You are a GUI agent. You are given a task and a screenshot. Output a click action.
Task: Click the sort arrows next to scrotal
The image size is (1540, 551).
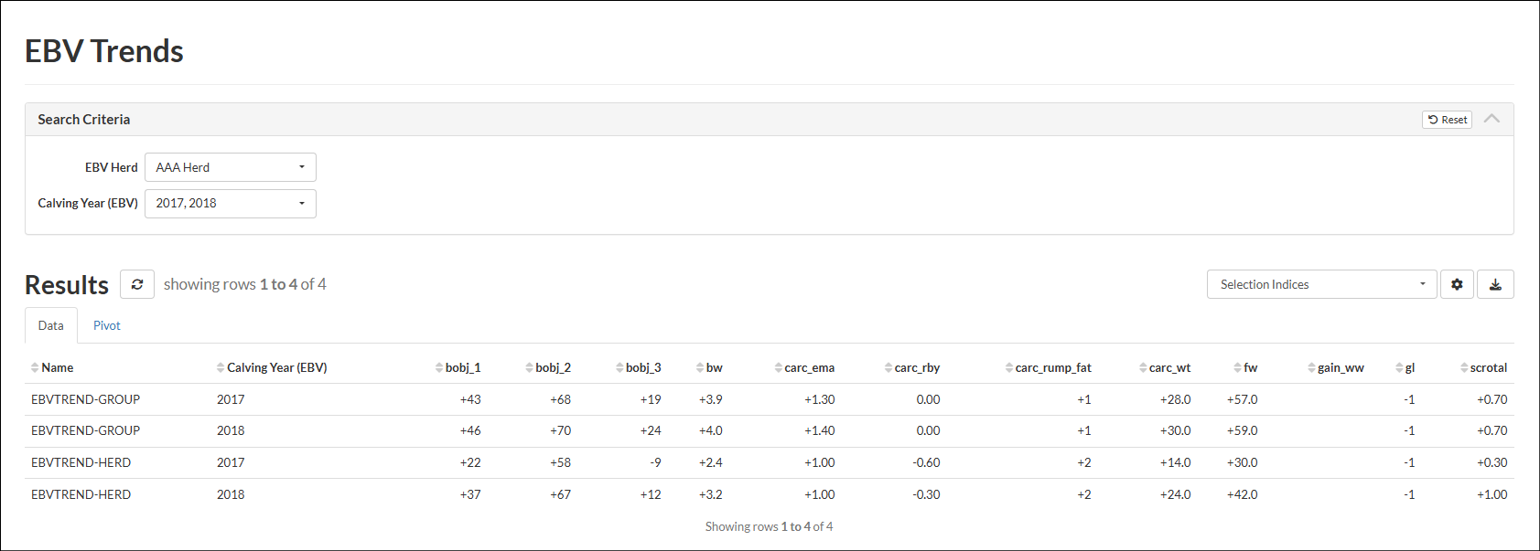pos(1464,367)
